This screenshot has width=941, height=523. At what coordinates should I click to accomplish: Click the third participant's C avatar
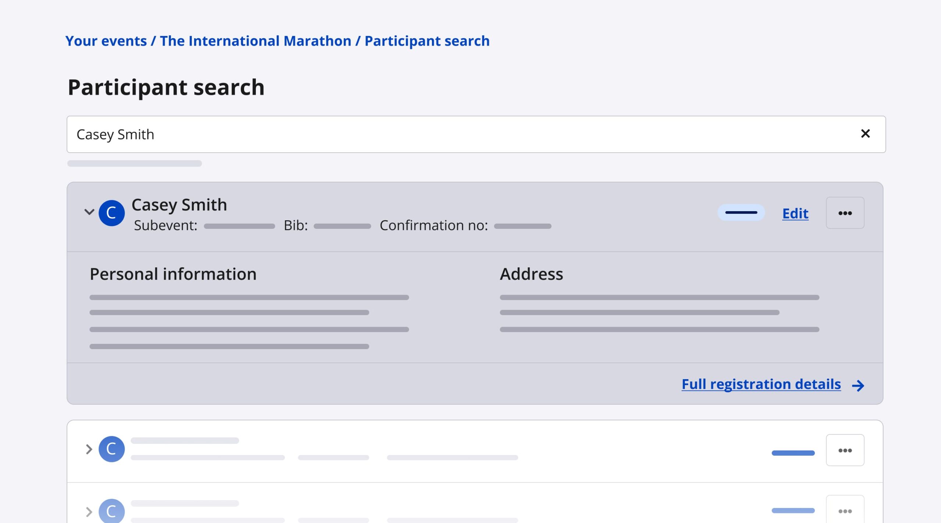(111, 510)
